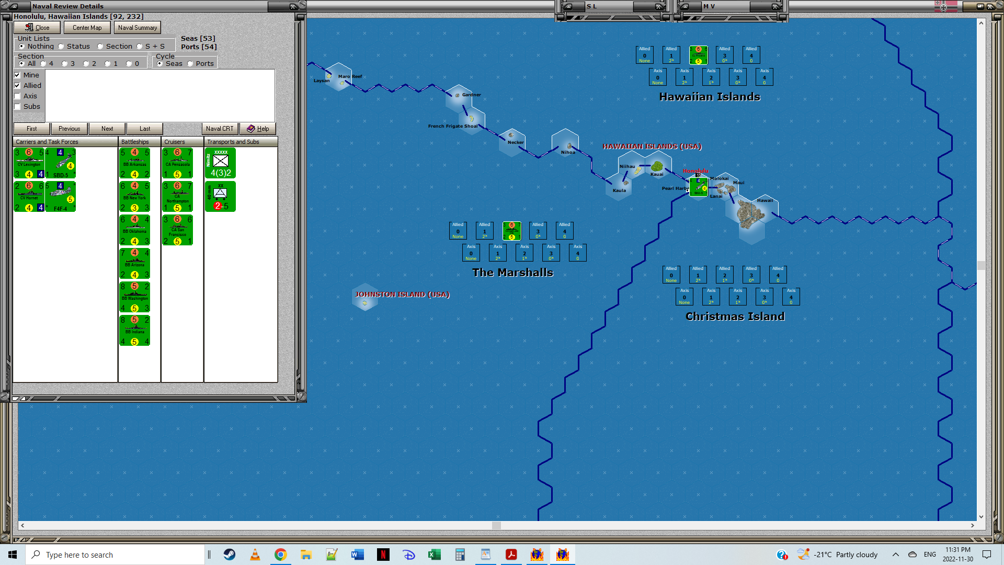Click the CV Hornet carrier counter
Screen dimensions: 1004x565
tap(29, 197)
